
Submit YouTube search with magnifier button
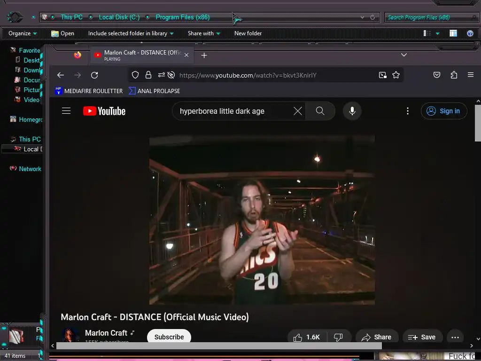(x=320, y=111)
